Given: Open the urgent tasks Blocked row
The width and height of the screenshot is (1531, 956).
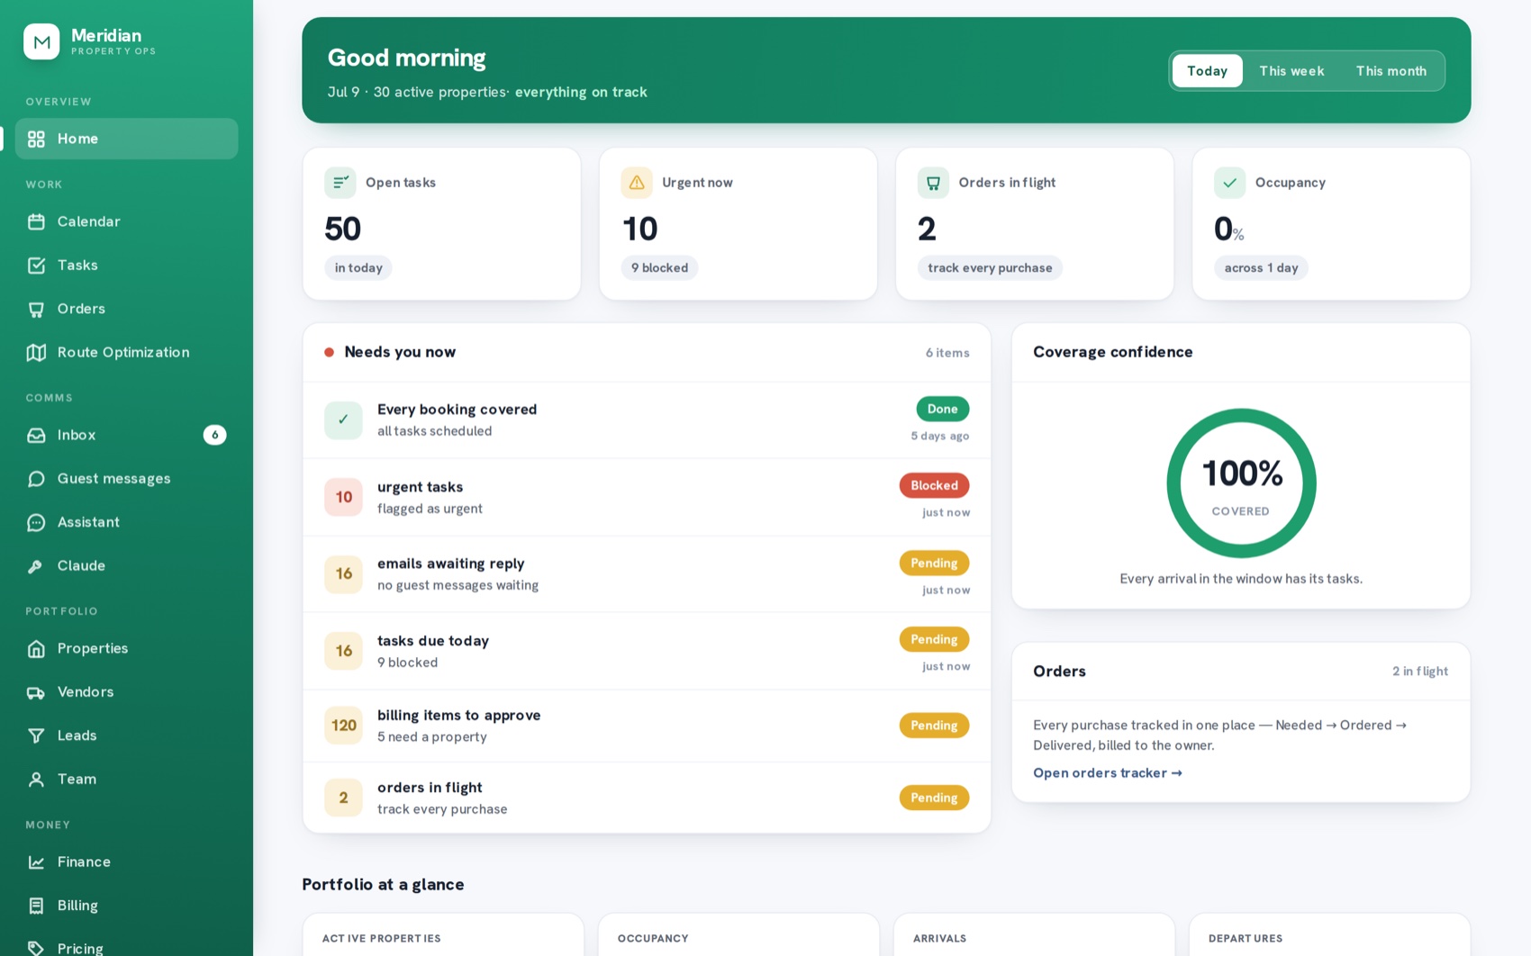Looking at the screenshot, I should pyautogui.click(x=647, y=497).
